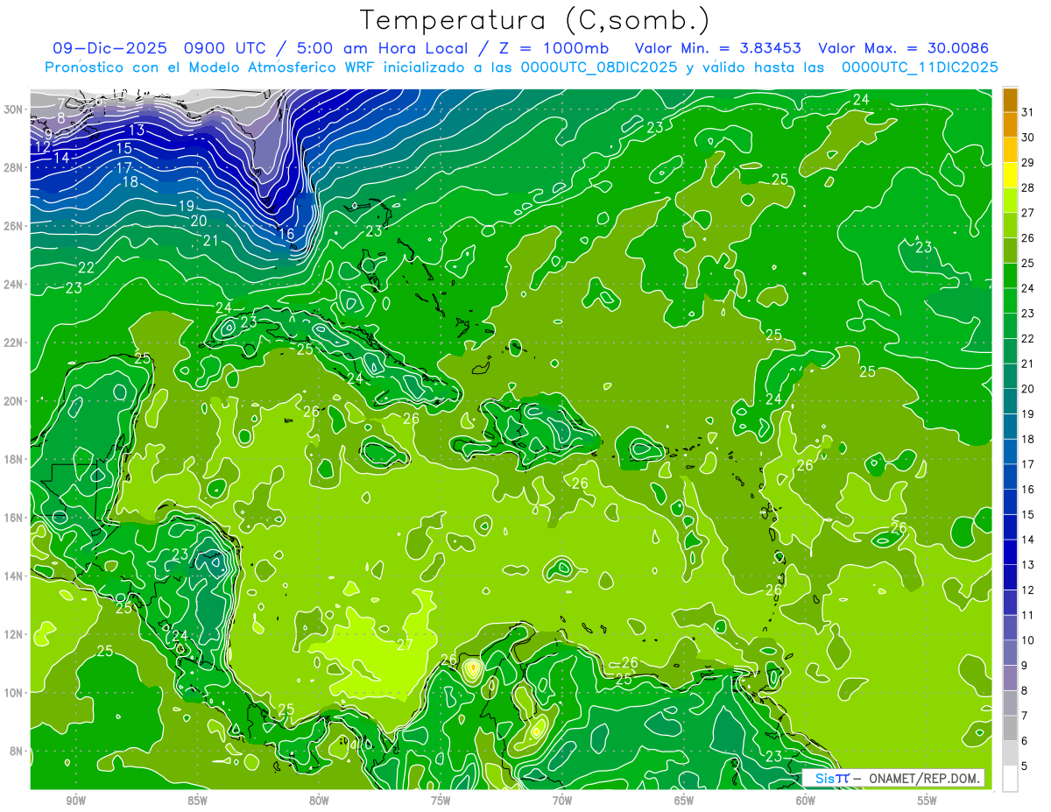Image resolution: width=1051 pixels, height=812 pixels.
Task: Click the longitude axis label "85W"
Action: 197,801
